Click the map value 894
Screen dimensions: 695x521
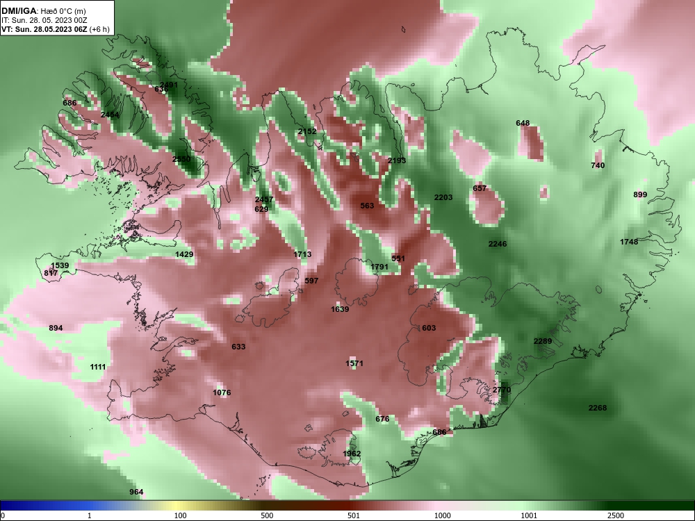point(56,328)
